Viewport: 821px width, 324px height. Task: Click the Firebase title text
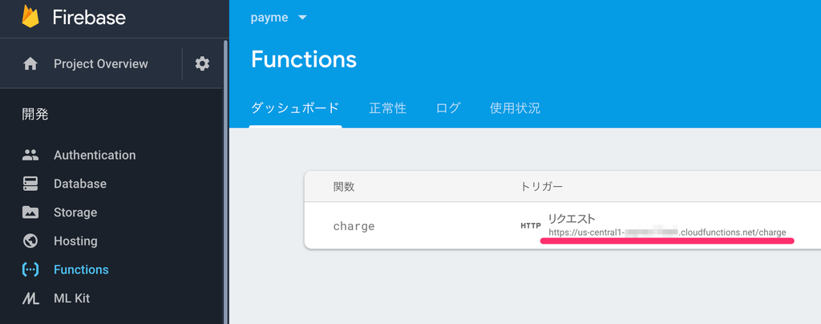tap(89, 18)
